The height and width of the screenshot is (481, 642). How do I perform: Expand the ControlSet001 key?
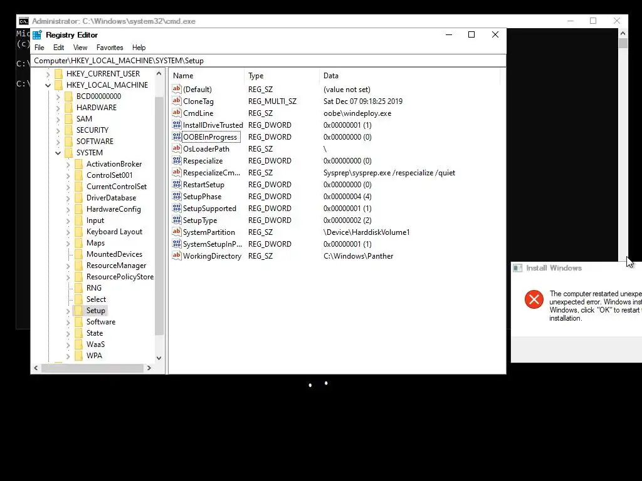point(68,175)
